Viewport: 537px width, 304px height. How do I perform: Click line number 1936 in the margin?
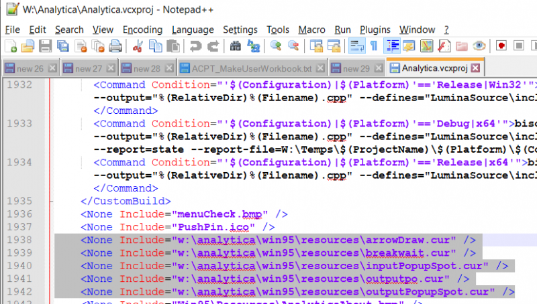point(19,214)
